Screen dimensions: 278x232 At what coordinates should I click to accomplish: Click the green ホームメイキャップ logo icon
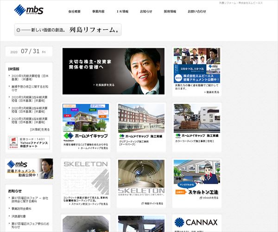click(69, 136)
